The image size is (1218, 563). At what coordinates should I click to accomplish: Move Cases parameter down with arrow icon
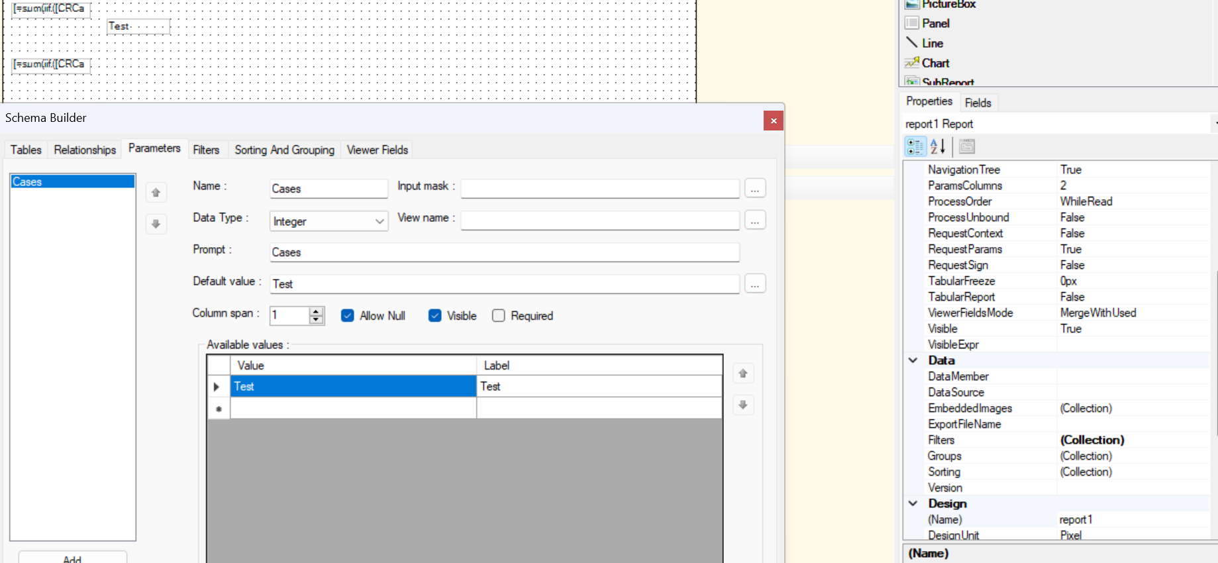click(156, 224)
